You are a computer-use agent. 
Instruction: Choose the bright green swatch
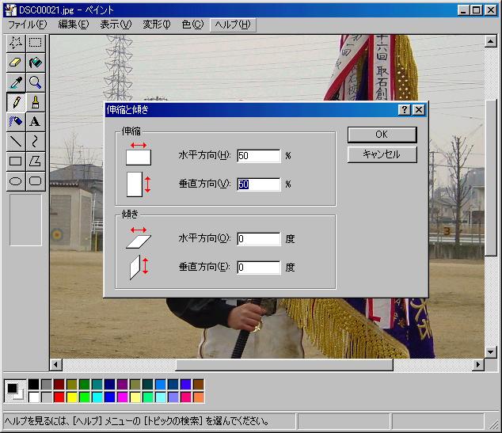click(85, 397)
